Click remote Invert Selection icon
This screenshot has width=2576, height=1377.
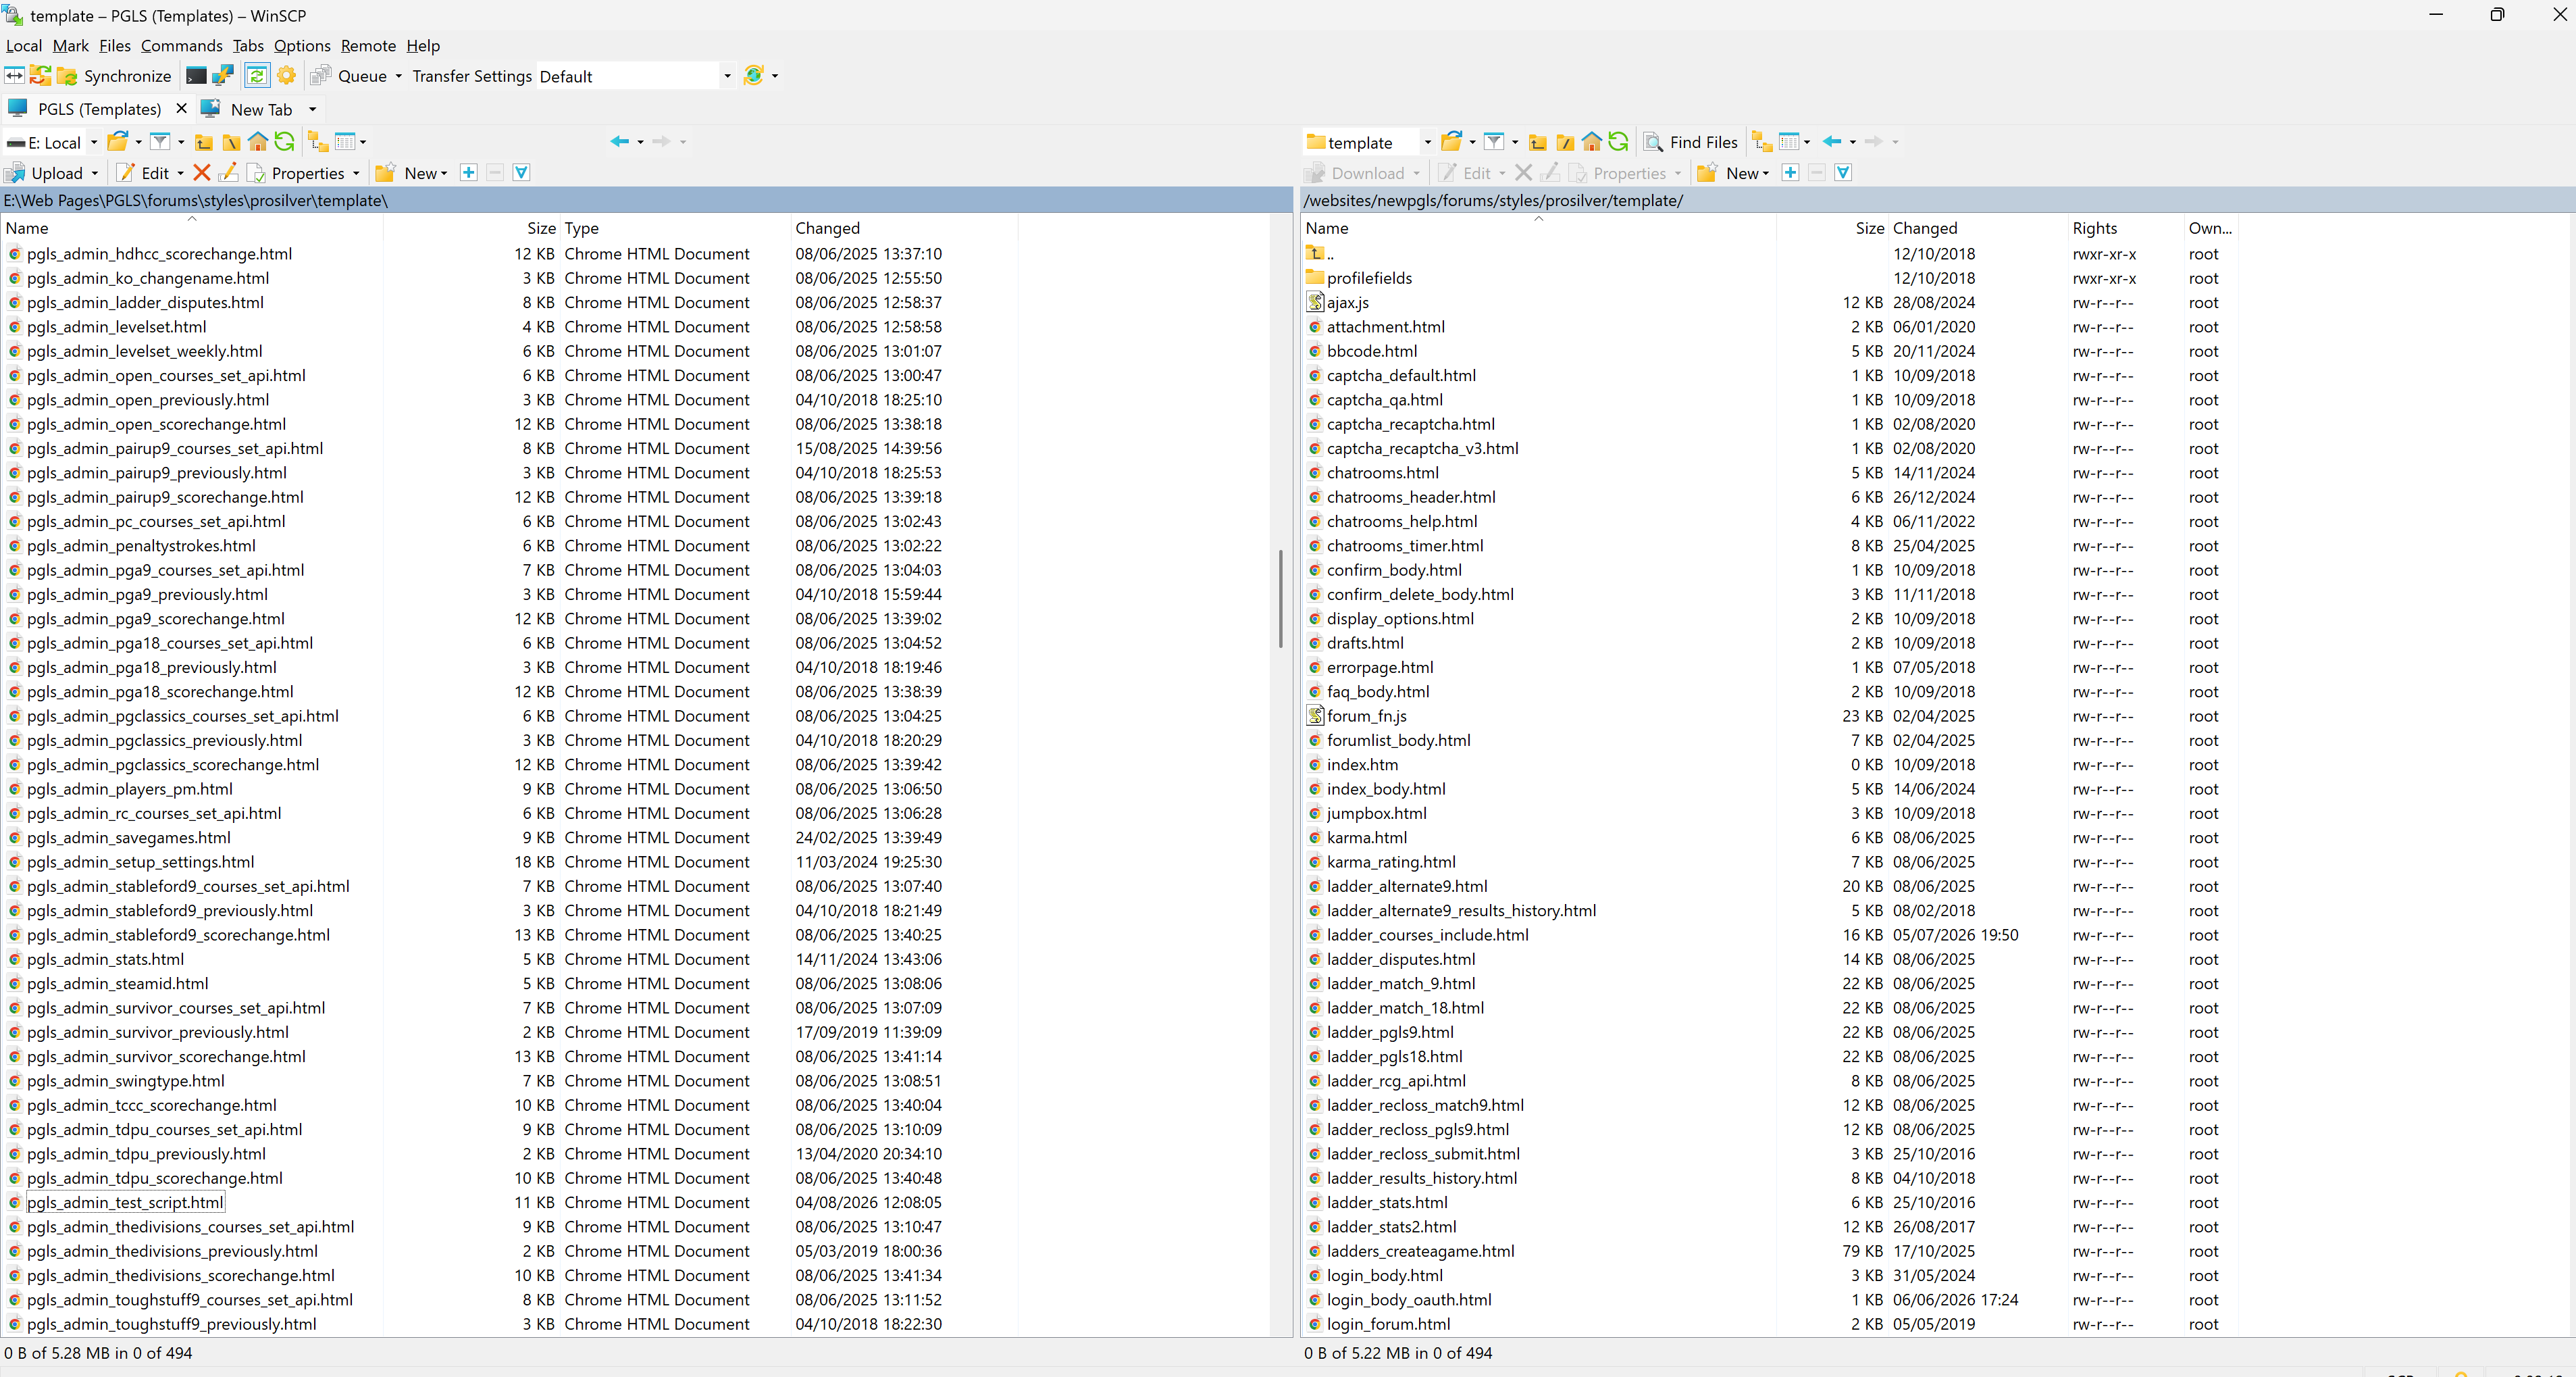click(1843, 172)
